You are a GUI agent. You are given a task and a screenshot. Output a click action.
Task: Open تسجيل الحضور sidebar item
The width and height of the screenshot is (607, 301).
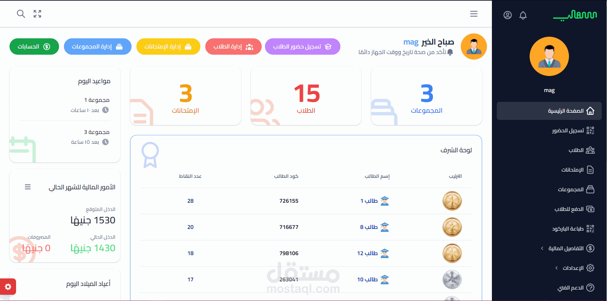pos(549,130)
